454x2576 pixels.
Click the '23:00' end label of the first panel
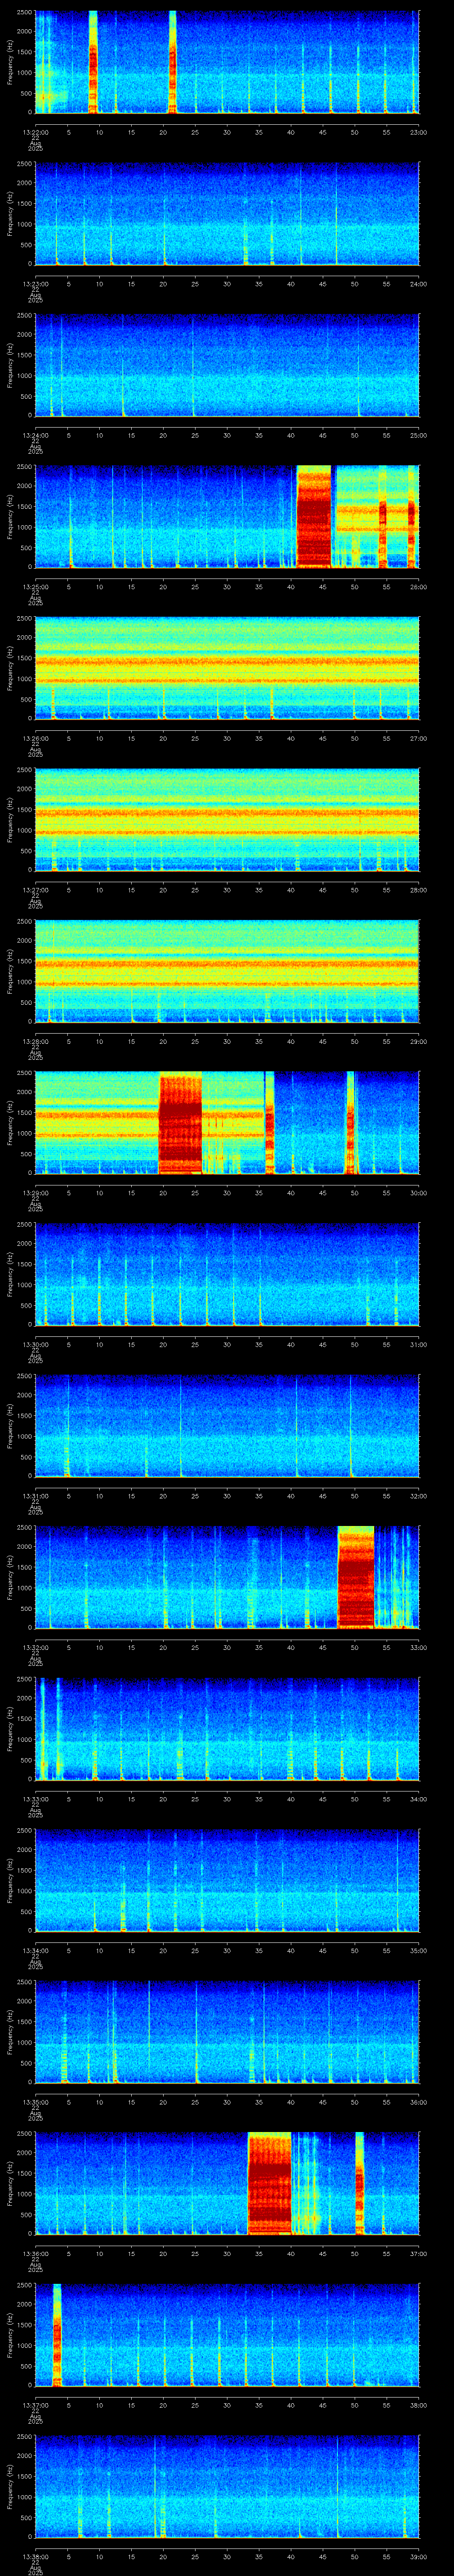pos(418,132)
